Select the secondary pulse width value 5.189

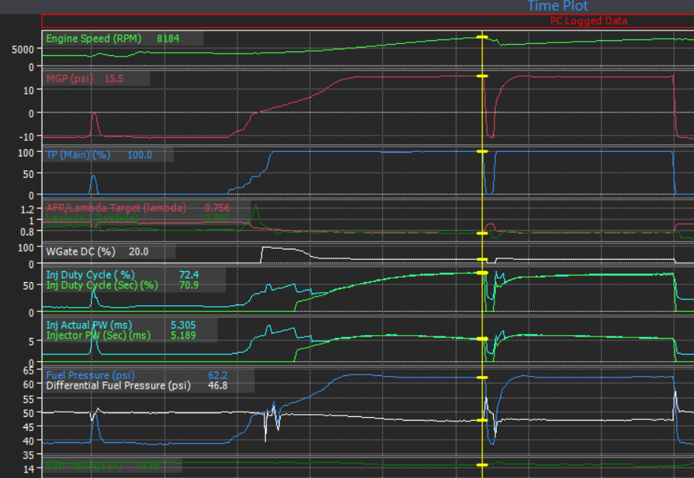tap(183, 336)
